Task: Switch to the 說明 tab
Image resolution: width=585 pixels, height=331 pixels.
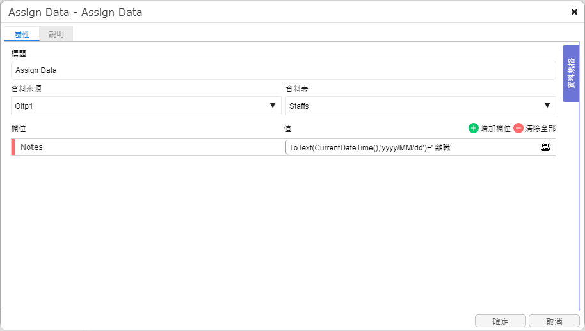Action: pos(56,34)
